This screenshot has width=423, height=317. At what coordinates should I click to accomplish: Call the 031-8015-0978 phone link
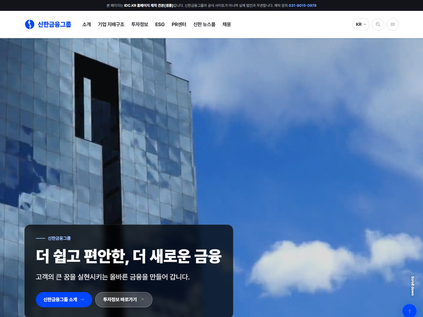(x=302, y=5)
